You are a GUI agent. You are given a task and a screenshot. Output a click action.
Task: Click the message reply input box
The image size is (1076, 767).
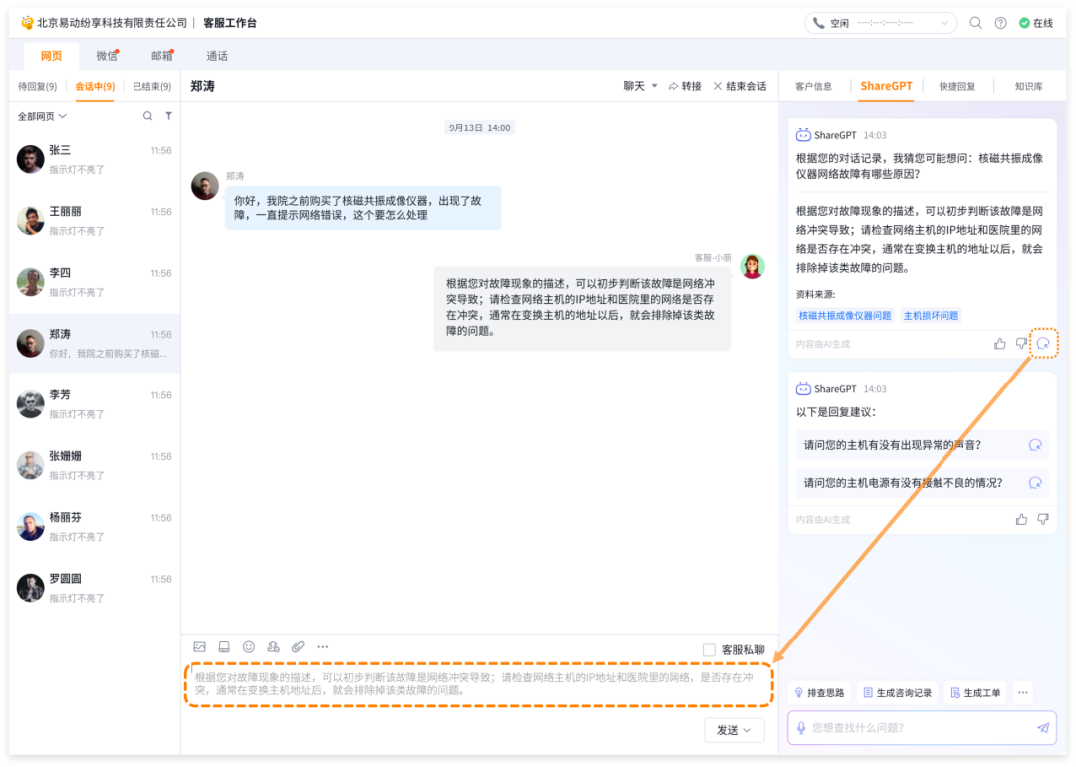click(479, 684)
